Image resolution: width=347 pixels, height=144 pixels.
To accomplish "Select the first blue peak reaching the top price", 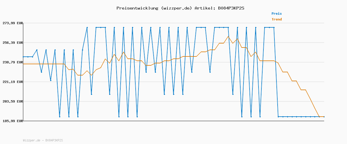I will click(x=87, y=27).
